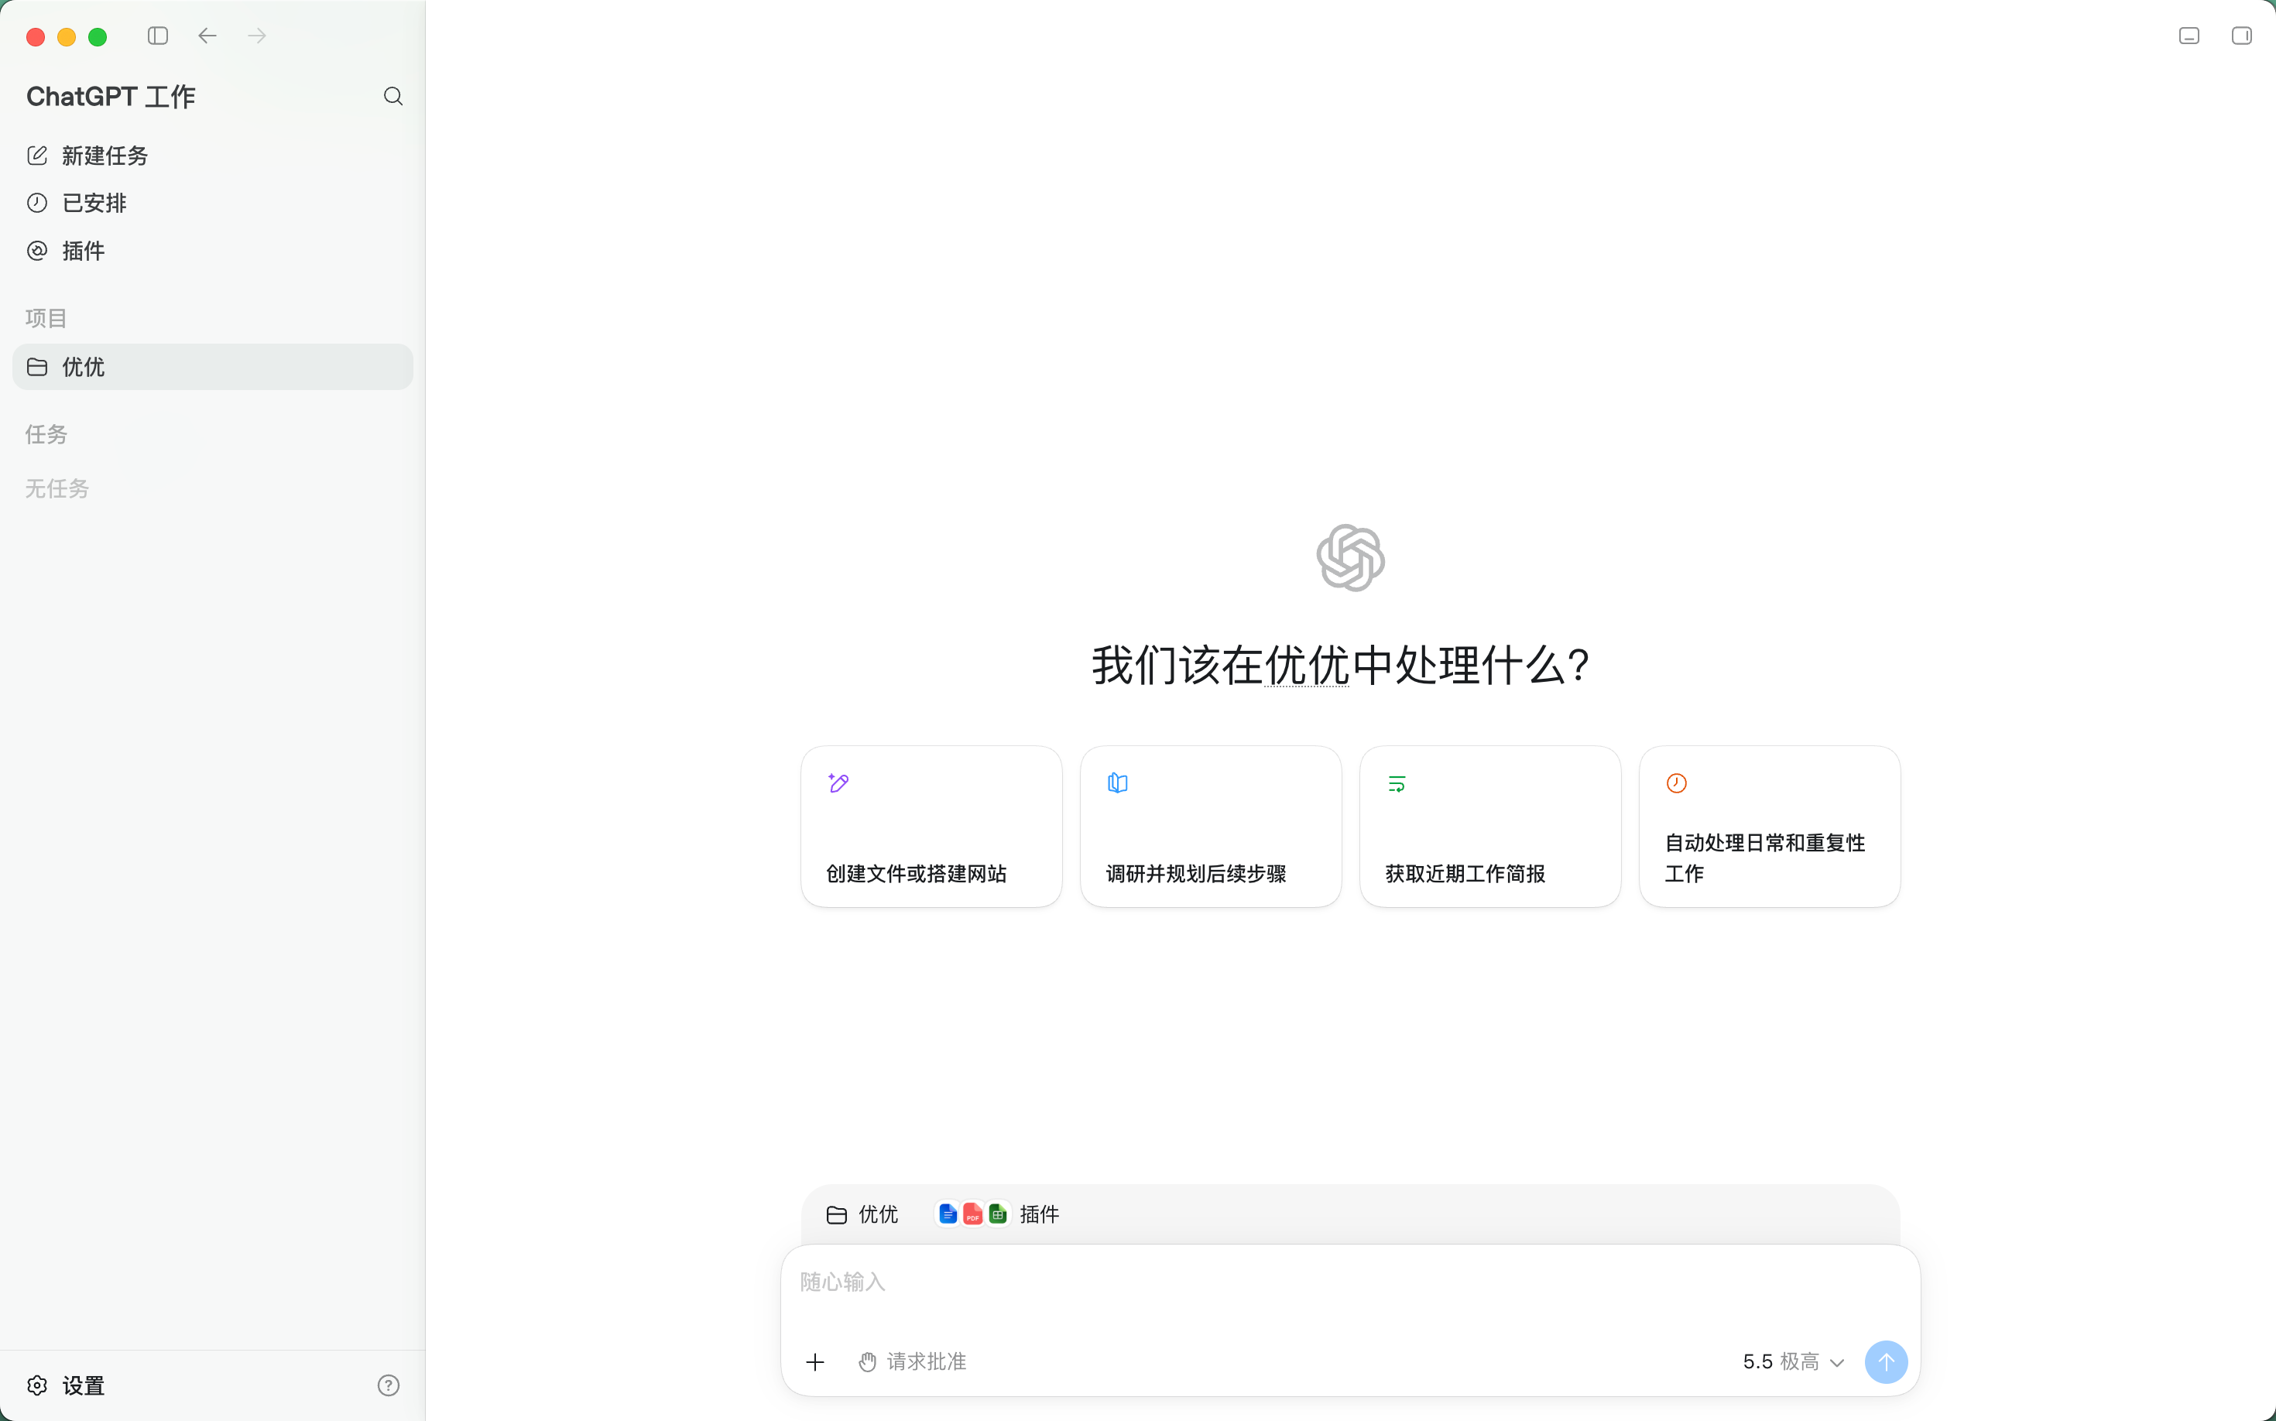Toggle the 请求批准 approval mode

coord(912,1362)
